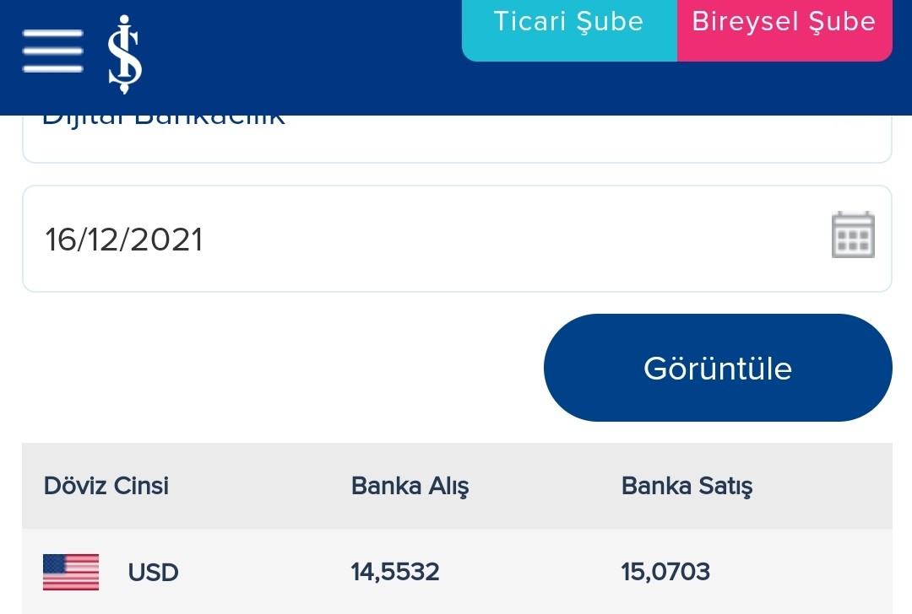Viewport: 912px width, 614px height.
Task: Click the date text 16/12/2021
Action: [124, 240]
